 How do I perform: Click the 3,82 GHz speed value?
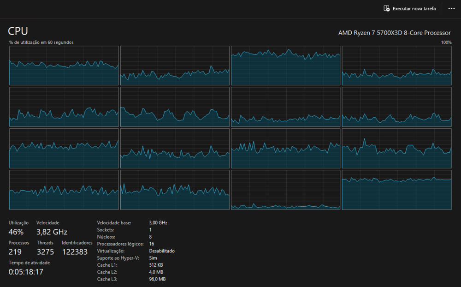[52, 232]
